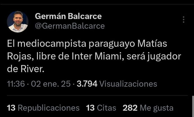The width and height of the screenshot is (194, 117).
Task: View the 13 Citas list
Action: pyautogui.click(x=101, y=108)
